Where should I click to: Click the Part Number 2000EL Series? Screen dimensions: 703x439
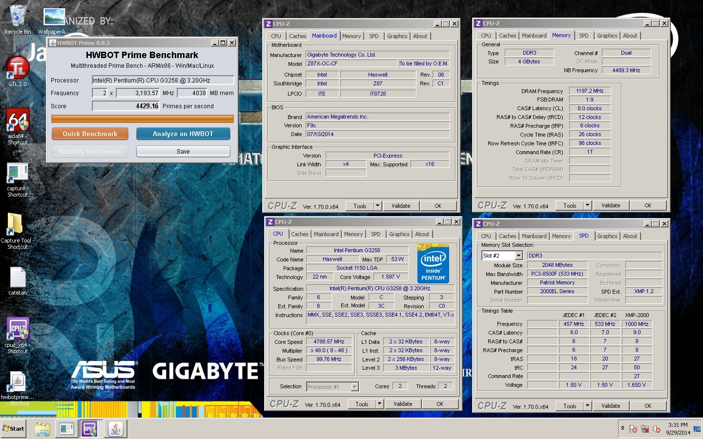coord(557,291)
